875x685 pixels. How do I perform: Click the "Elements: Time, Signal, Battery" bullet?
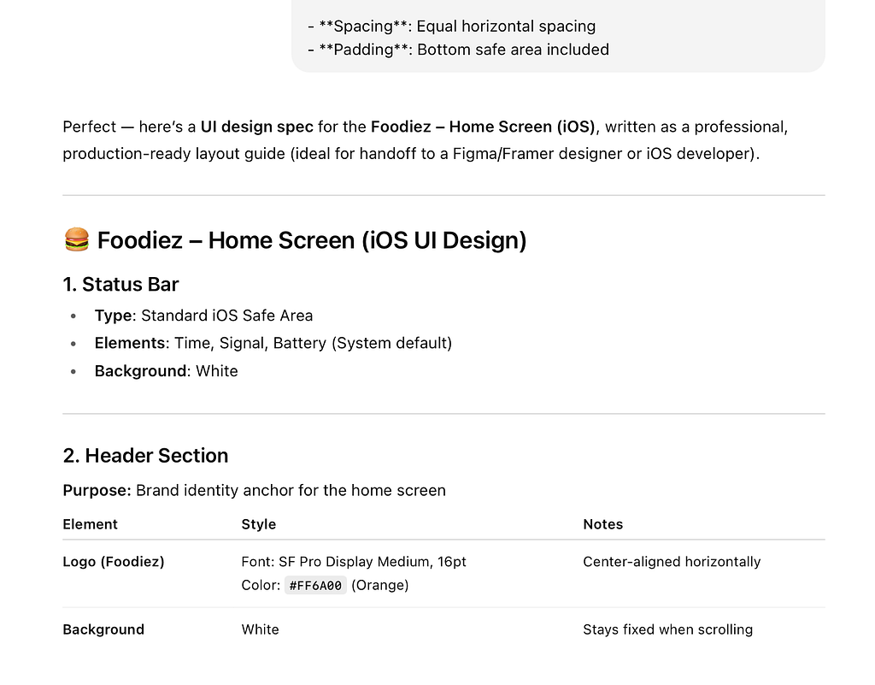click(x=273, y=343)
